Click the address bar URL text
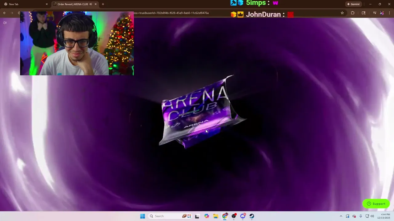Image resolution: width=394 pixels, height=221 pixels. point(171,13)
